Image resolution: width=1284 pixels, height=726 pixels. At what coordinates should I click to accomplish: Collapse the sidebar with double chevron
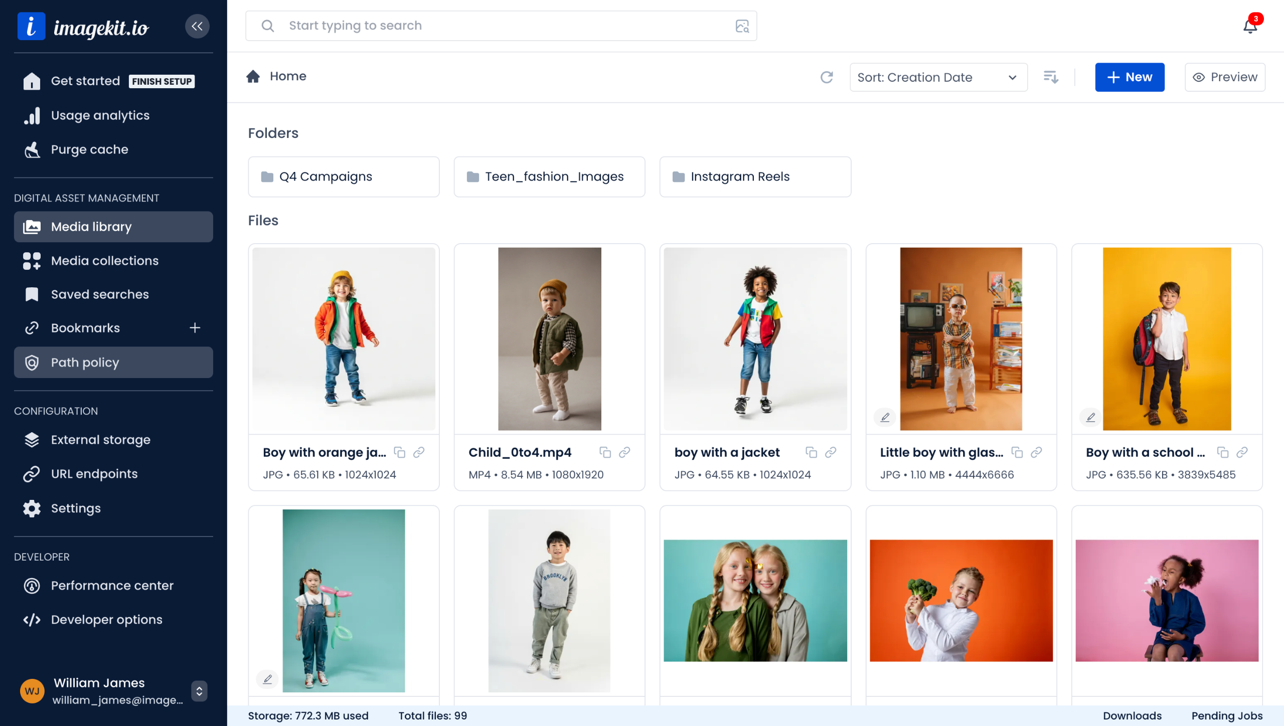point(197,26)
